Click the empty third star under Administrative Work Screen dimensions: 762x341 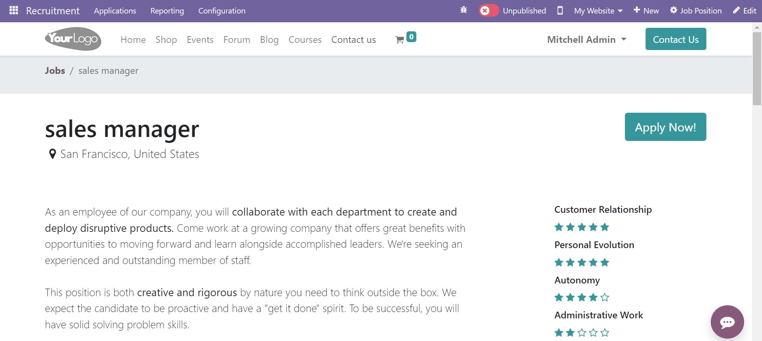582,333
